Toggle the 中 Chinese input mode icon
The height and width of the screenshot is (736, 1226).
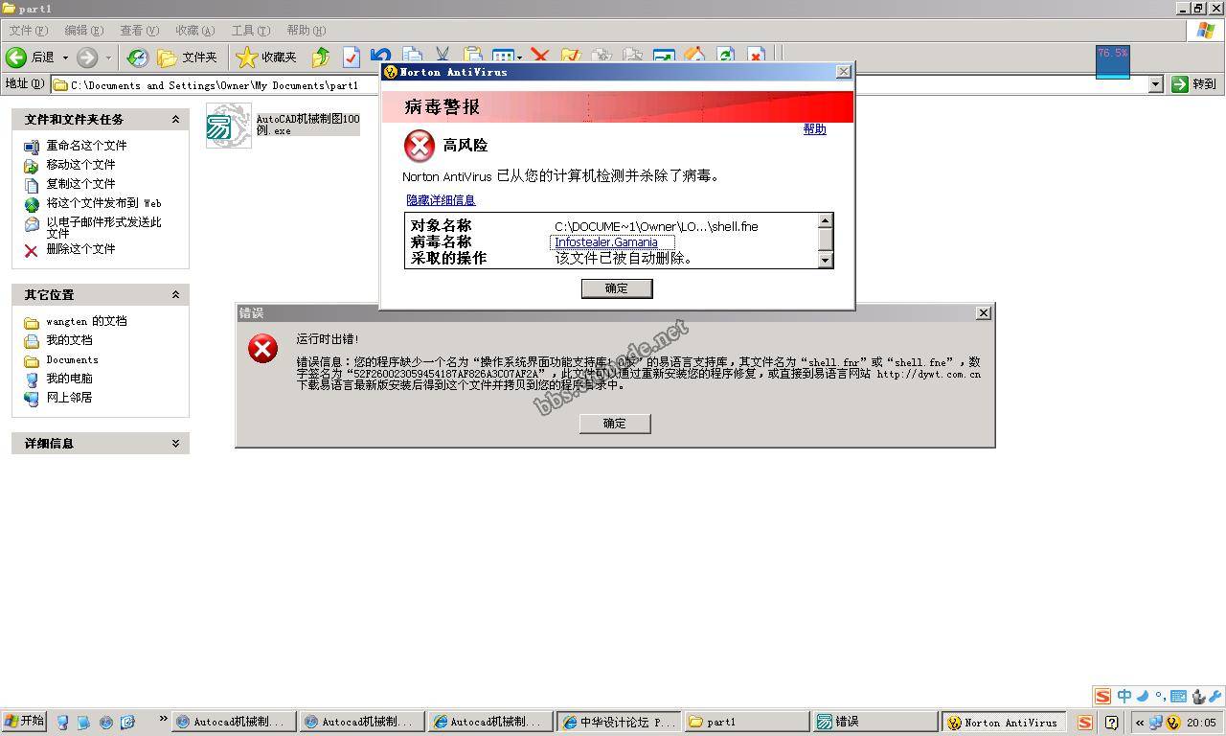1124,697
